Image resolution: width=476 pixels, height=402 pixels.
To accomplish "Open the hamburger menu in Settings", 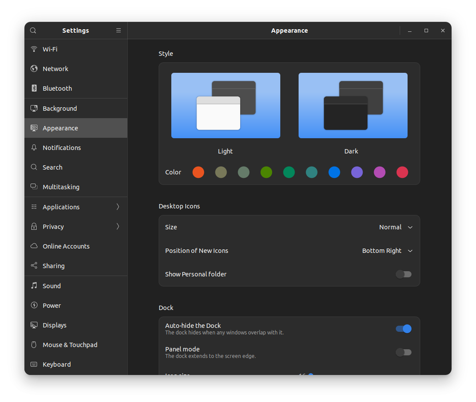I will pos(118,31).
